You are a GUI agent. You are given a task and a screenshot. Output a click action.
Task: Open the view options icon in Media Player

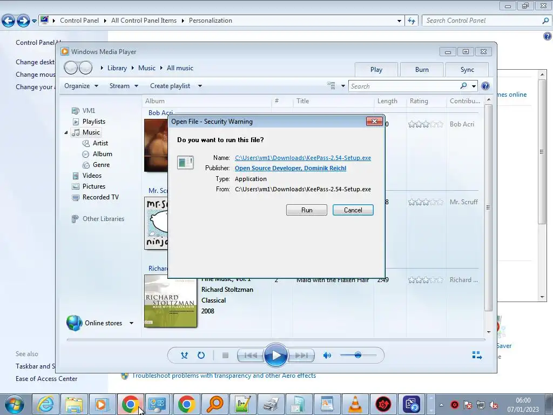pos(331,86)
